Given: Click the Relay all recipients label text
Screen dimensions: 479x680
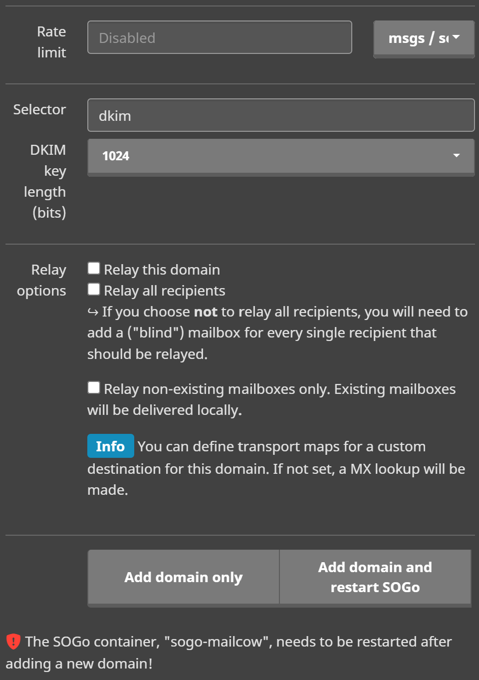Looking at the screenshot, I should click(165, 291).
